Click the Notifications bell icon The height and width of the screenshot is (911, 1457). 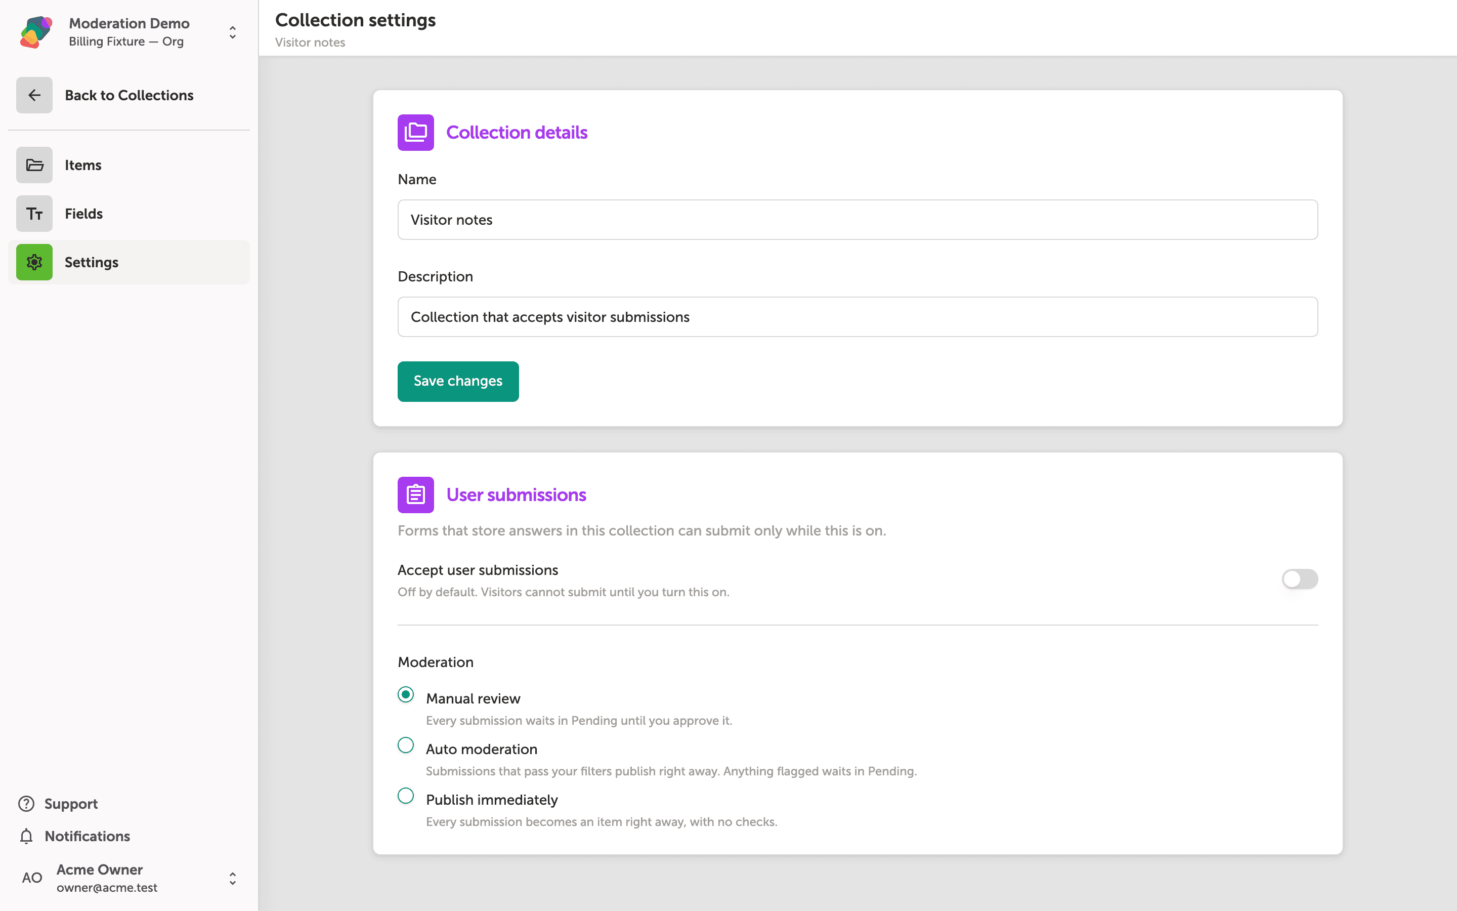[x=26, y=836]
